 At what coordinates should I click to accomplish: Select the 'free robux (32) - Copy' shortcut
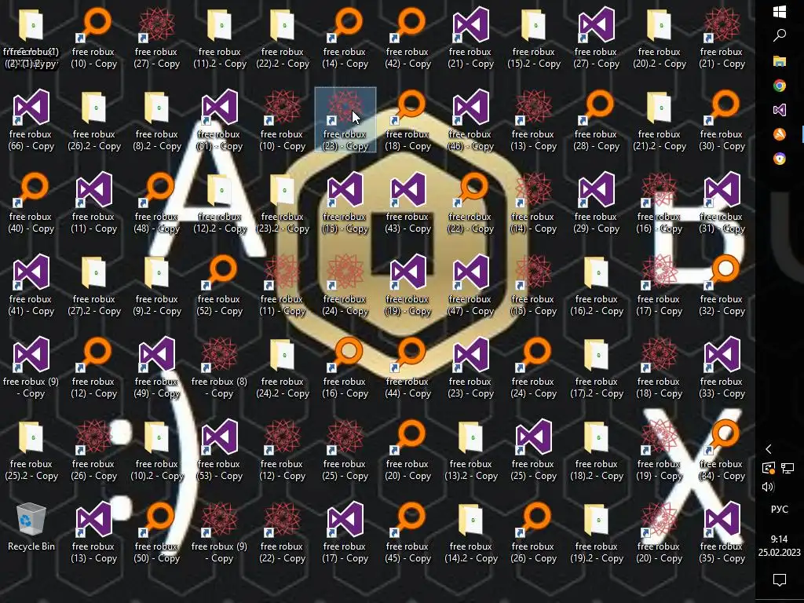tap(722, 285)
